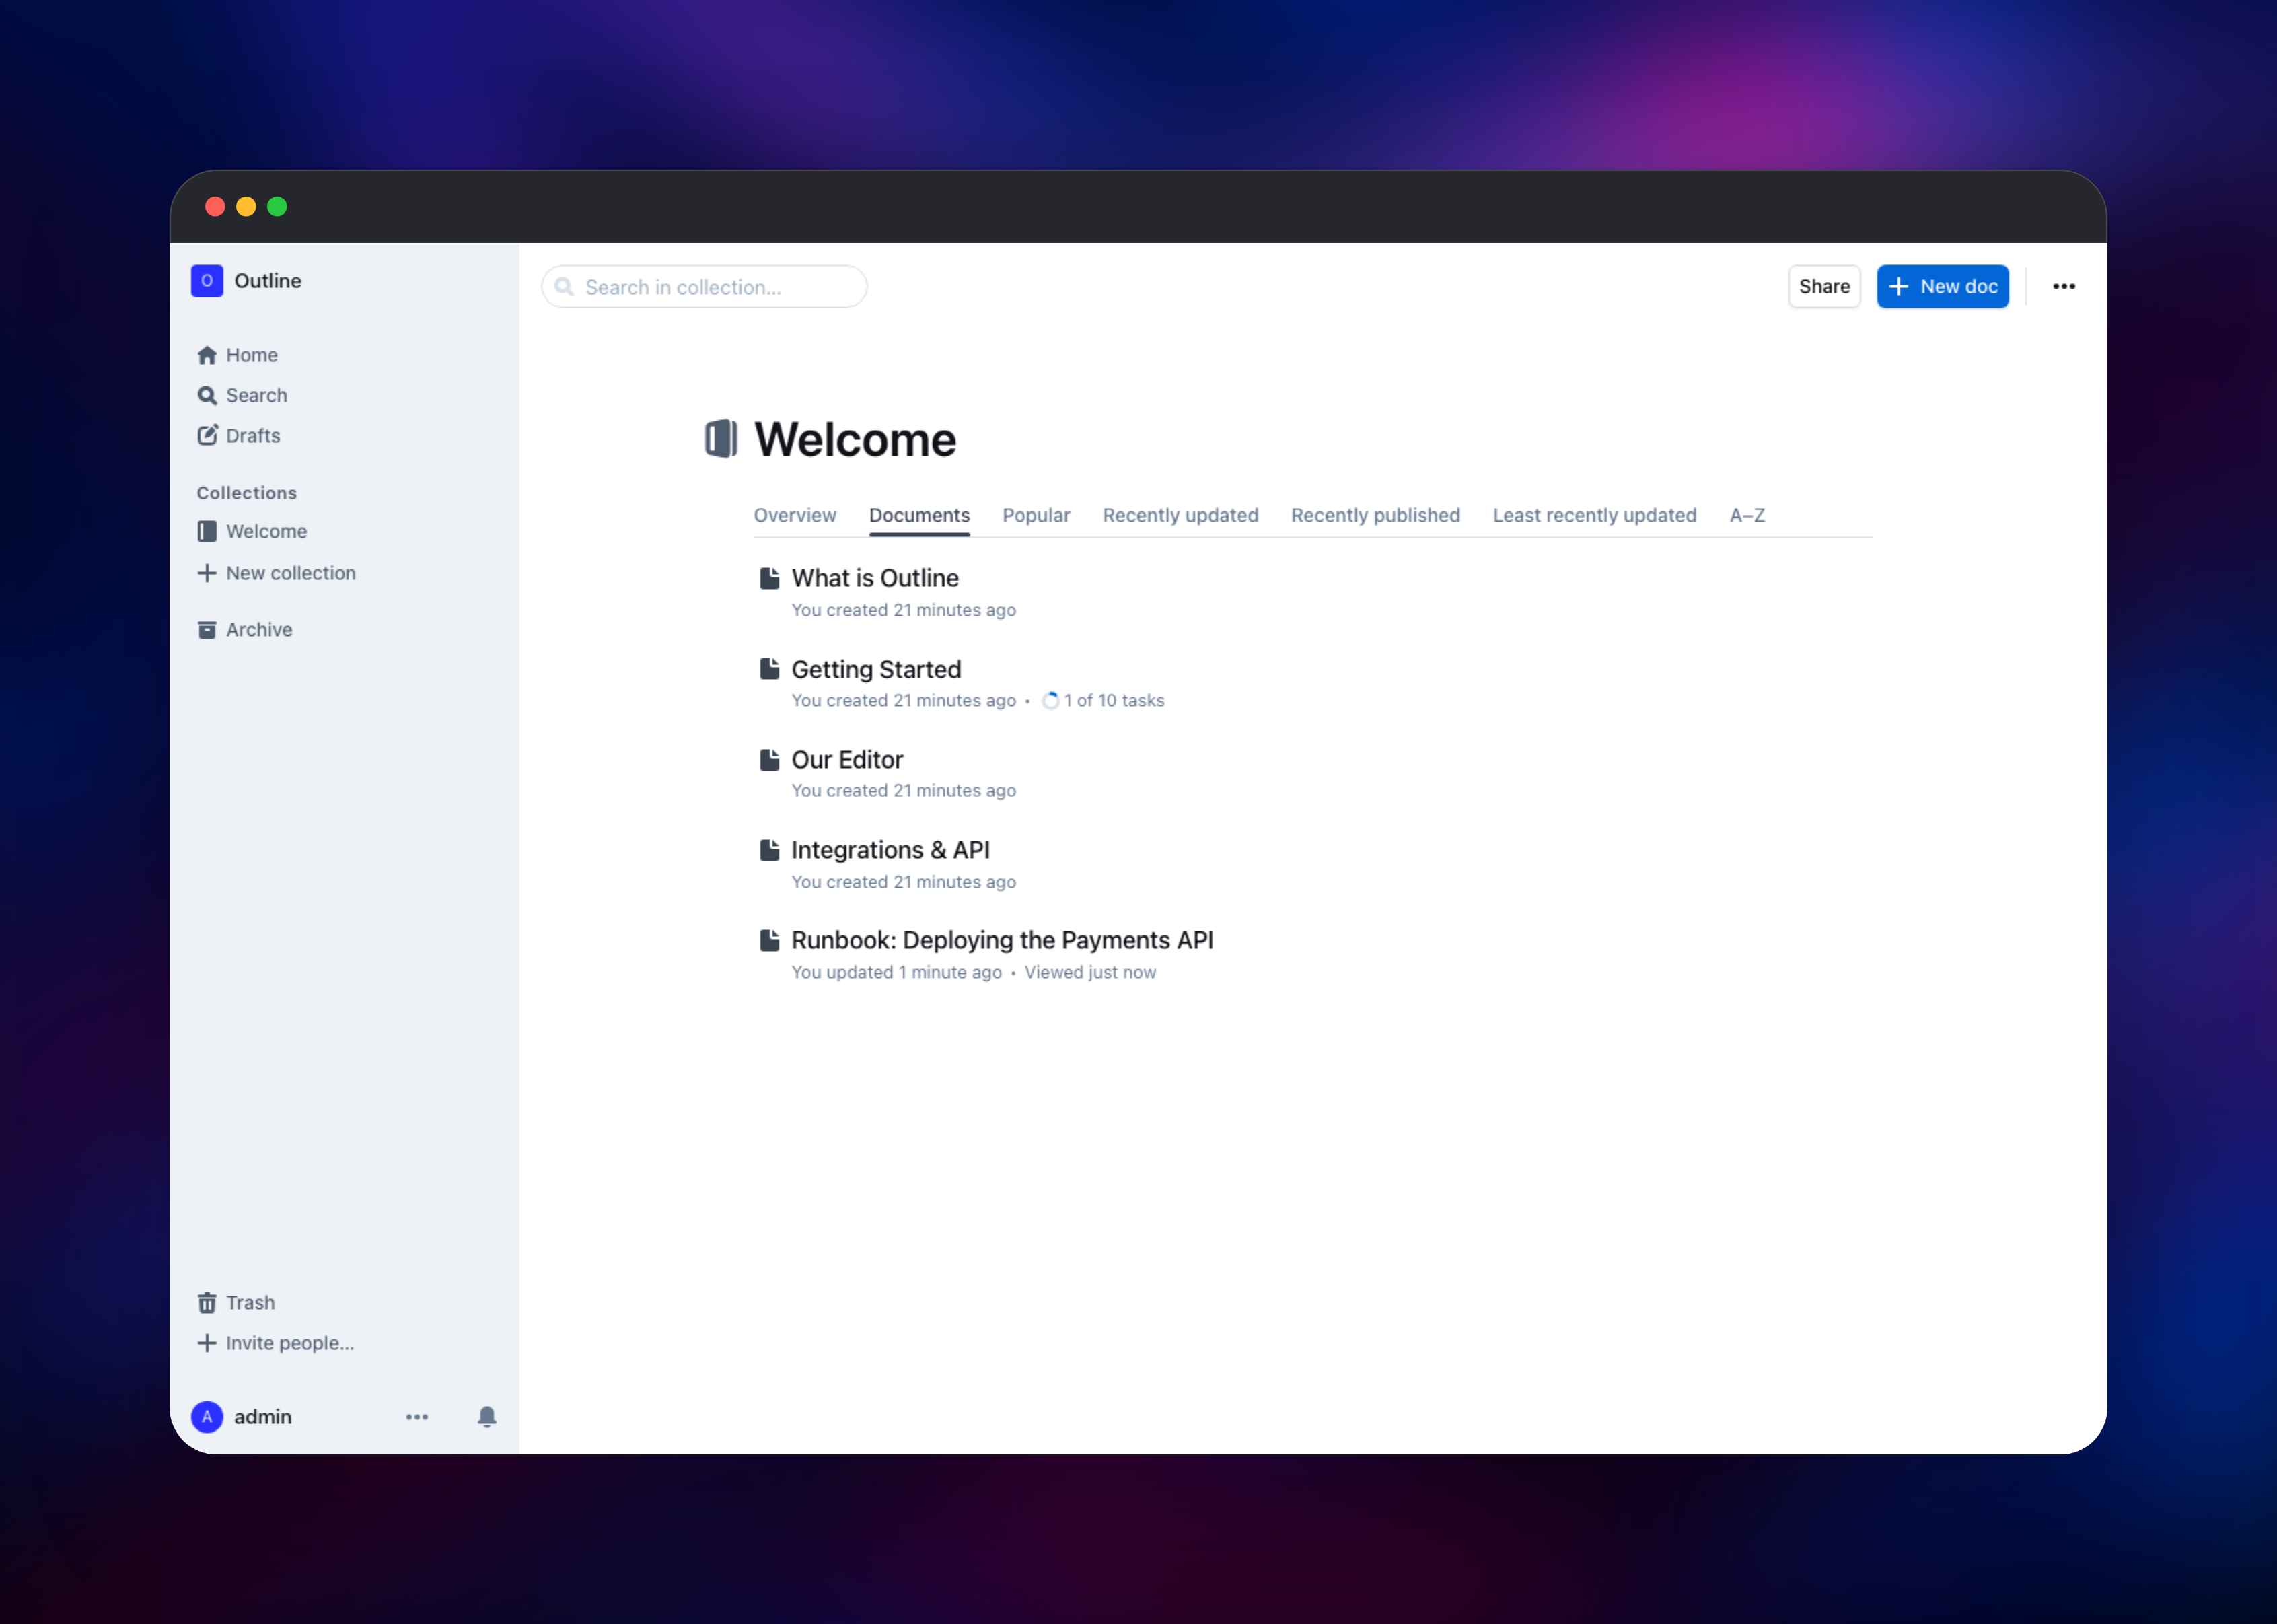Open the Recently published tab

(x=1375, y=515)
